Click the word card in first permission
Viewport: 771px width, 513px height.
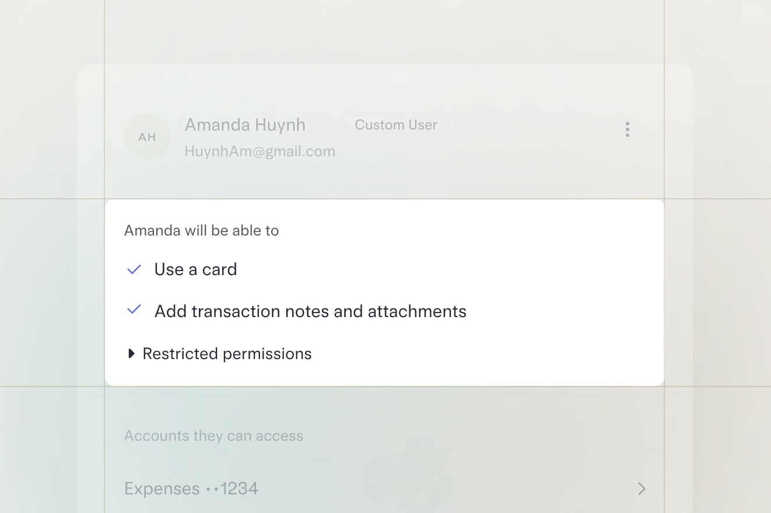219,269
